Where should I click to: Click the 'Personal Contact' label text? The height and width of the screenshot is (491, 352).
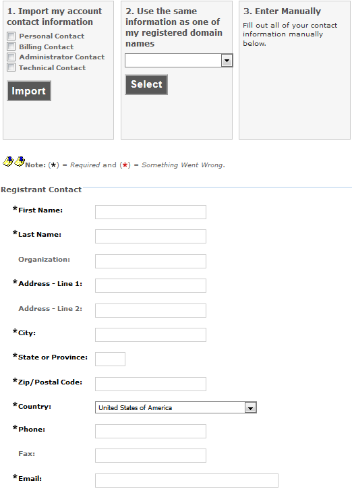pos(52,36)
